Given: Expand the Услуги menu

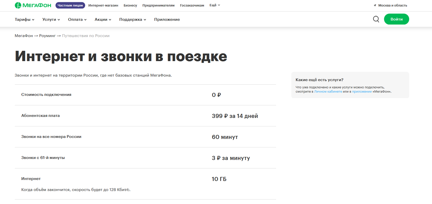Looking at the screenshot, I should [x=51, y=20].
